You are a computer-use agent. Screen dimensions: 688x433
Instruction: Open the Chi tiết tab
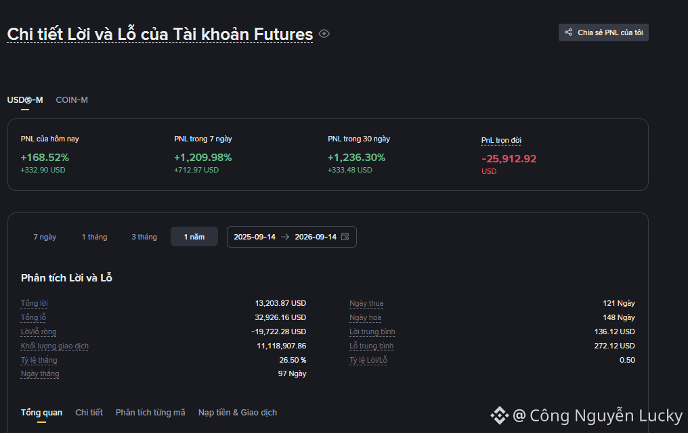(x=89, y=413)
